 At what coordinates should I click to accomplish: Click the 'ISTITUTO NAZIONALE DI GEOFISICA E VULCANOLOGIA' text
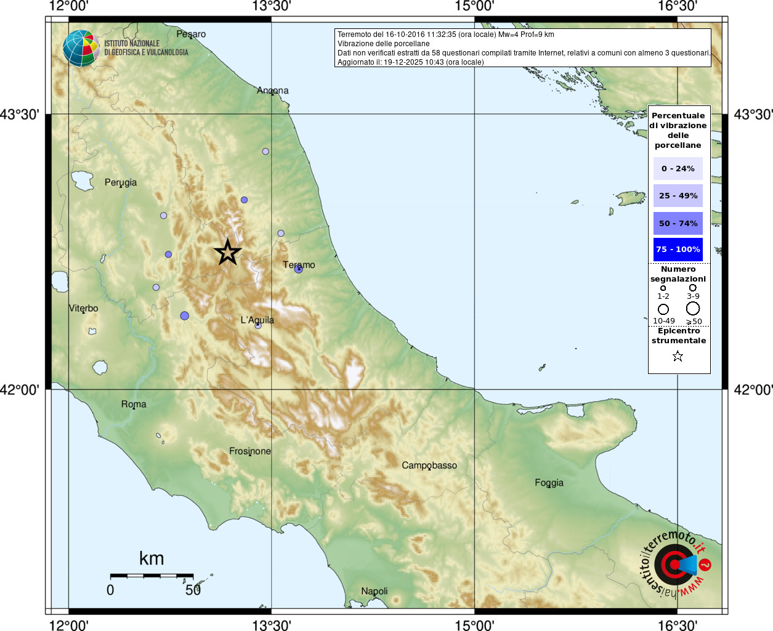(146, 48)
